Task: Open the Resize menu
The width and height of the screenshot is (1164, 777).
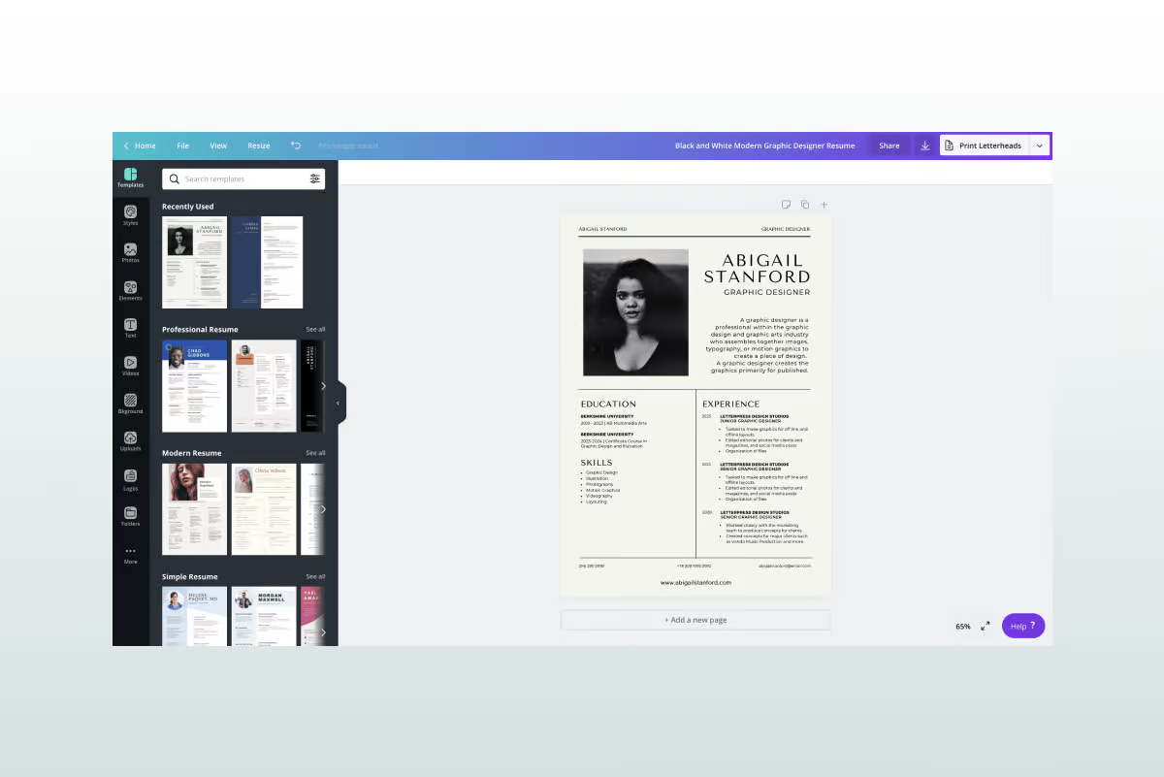Action: (x=258, y=146)
